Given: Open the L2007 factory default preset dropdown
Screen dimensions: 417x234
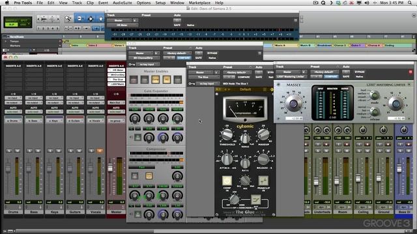Looking at the screenshot, I should pos(324,71).
